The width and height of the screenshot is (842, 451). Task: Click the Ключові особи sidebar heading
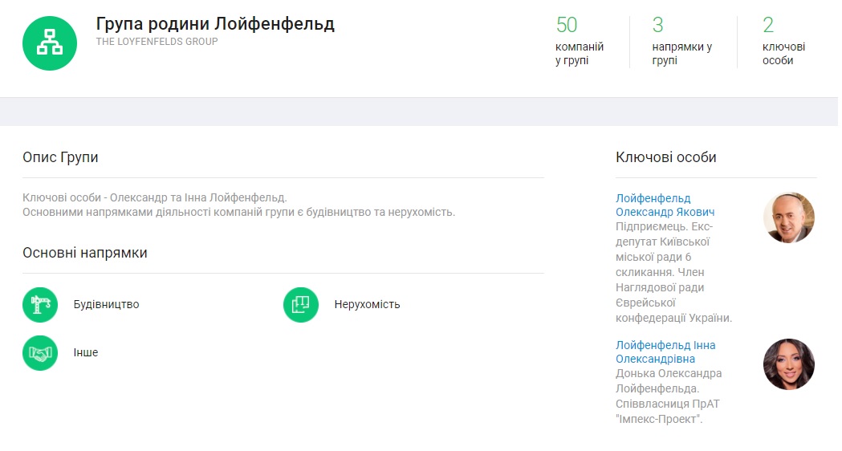coord(665,157)
